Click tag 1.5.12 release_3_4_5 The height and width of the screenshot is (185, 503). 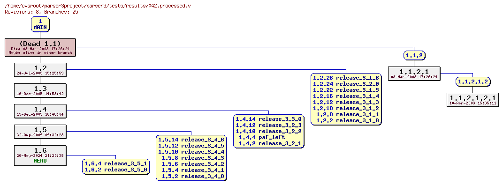191,146
